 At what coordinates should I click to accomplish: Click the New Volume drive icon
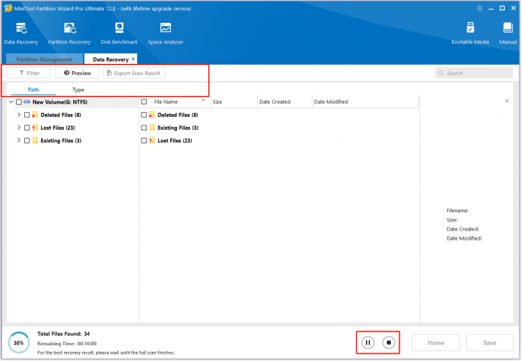[x=27, y=102]
